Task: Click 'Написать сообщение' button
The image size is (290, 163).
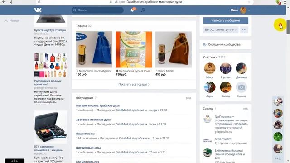Action: (x=226, y=20)
